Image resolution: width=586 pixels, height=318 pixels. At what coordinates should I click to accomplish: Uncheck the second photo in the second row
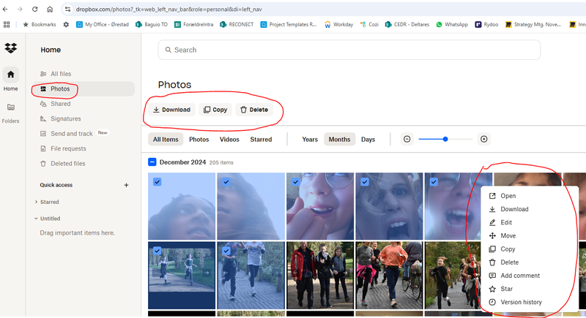tap(226, 251)
